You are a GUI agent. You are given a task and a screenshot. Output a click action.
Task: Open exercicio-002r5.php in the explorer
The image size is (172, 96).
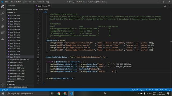20,79
